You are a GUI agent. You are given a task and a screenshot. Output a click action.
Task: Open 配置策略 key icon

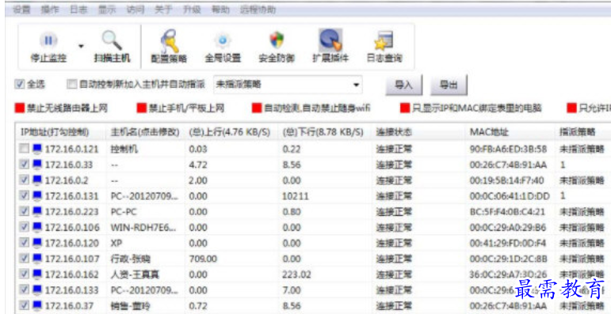(x=169, y=40)
